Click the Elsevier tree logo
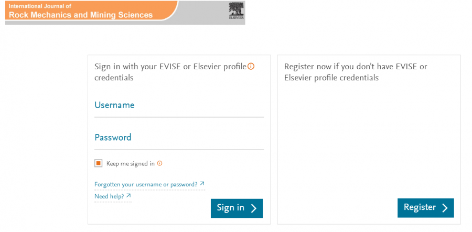 (x=237, y=10)
